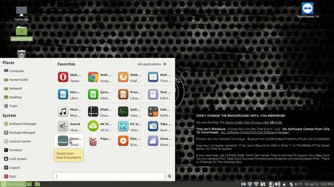Open Google Chrome from Favorites
The width and height of the screenshot is (334, 187).
[x=100, y=77]
